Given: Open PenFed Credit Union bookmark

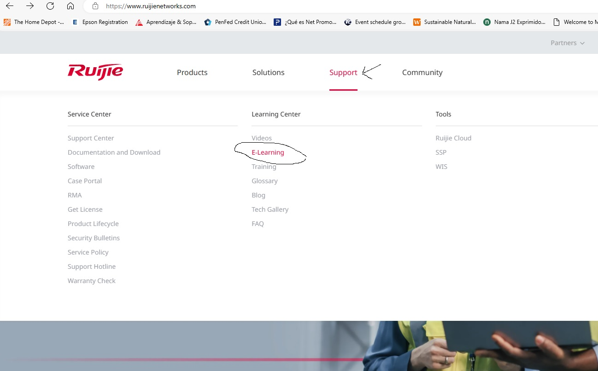Looking at the screenshot, I should pos(235,22).
